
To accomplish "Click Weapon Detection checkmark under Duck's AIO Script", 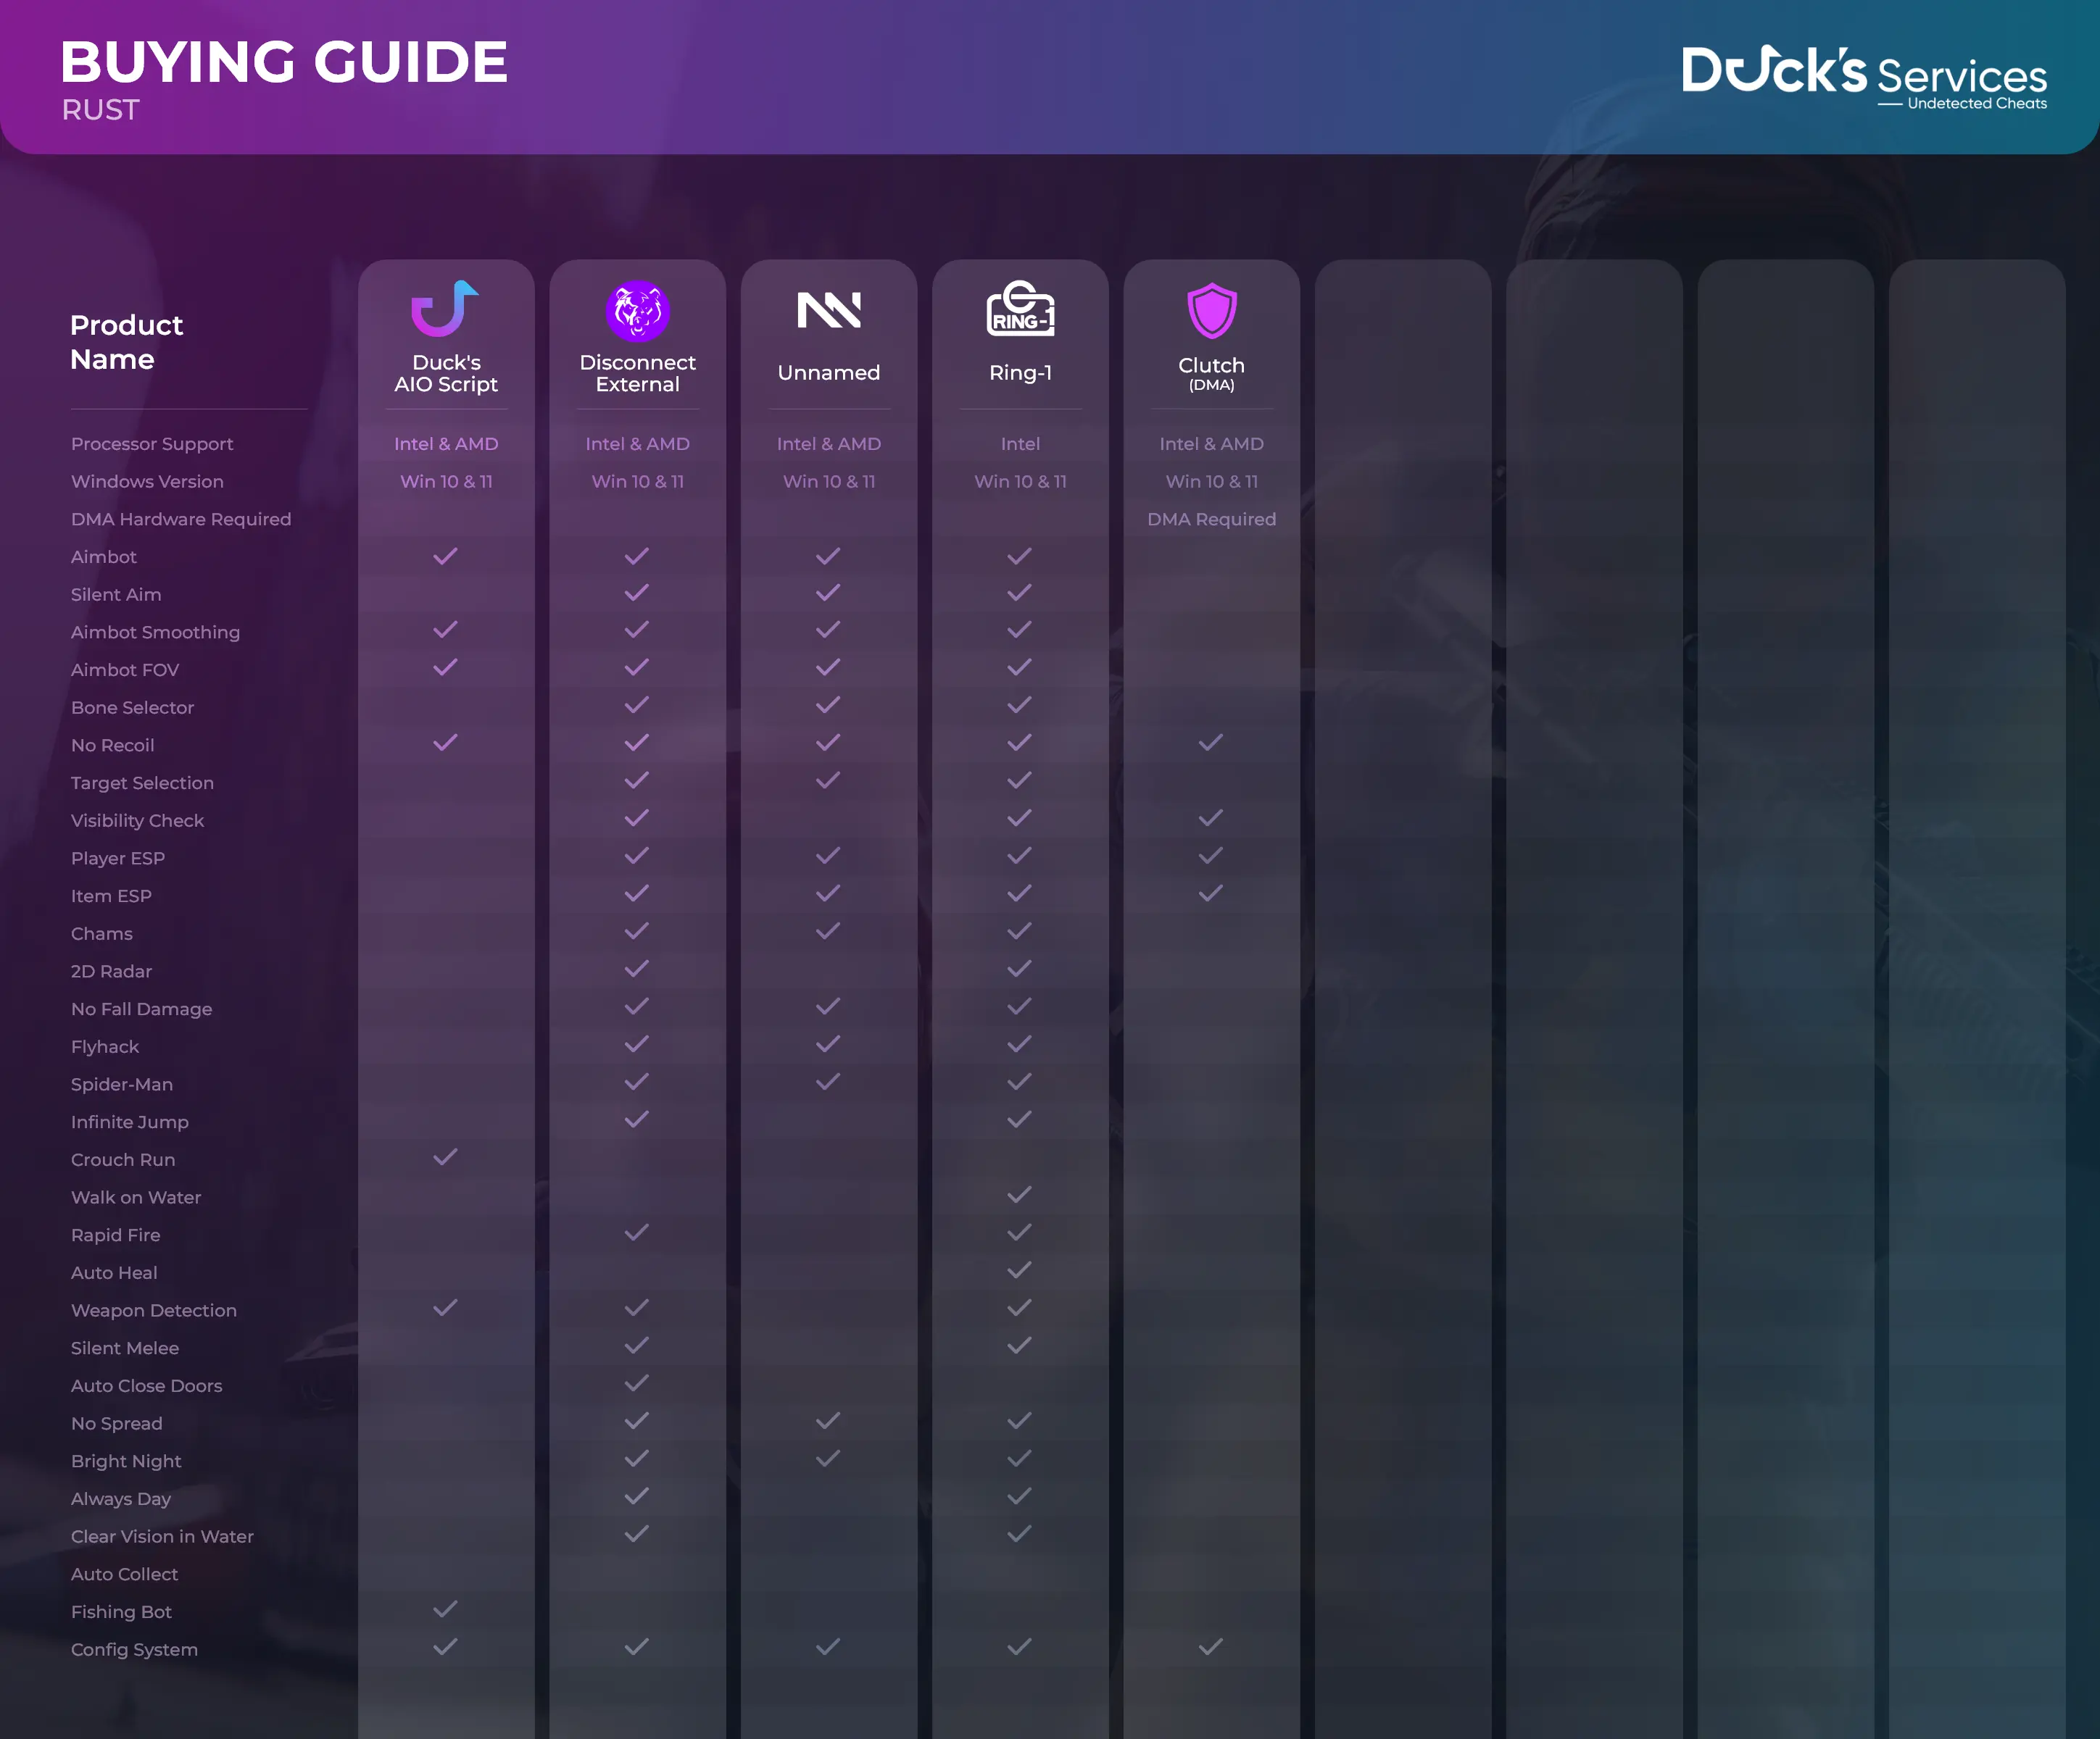I will coord(445,1307).
